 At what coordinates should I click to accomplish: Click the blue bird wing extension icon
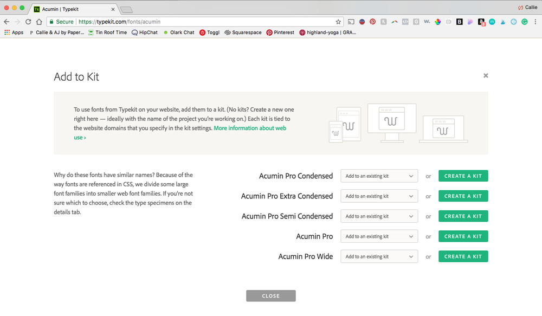[x=503, y=22]
